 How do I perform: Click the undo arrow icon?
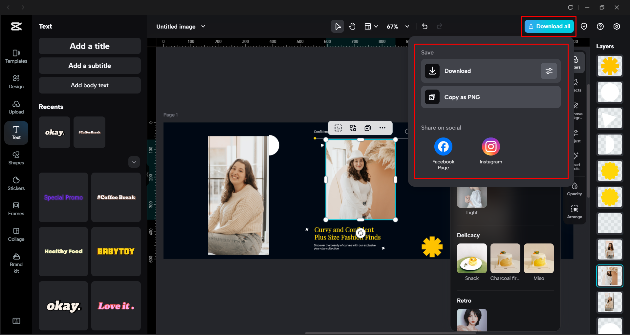pyautogui.click(x=424, y=27)
